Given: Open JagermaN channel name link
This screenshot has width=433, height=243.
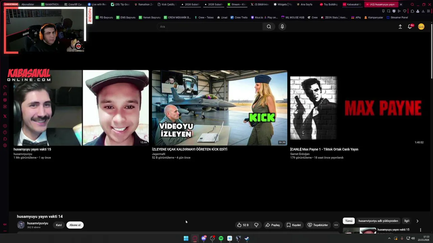Looking at the screenshot, I should 159,154.
